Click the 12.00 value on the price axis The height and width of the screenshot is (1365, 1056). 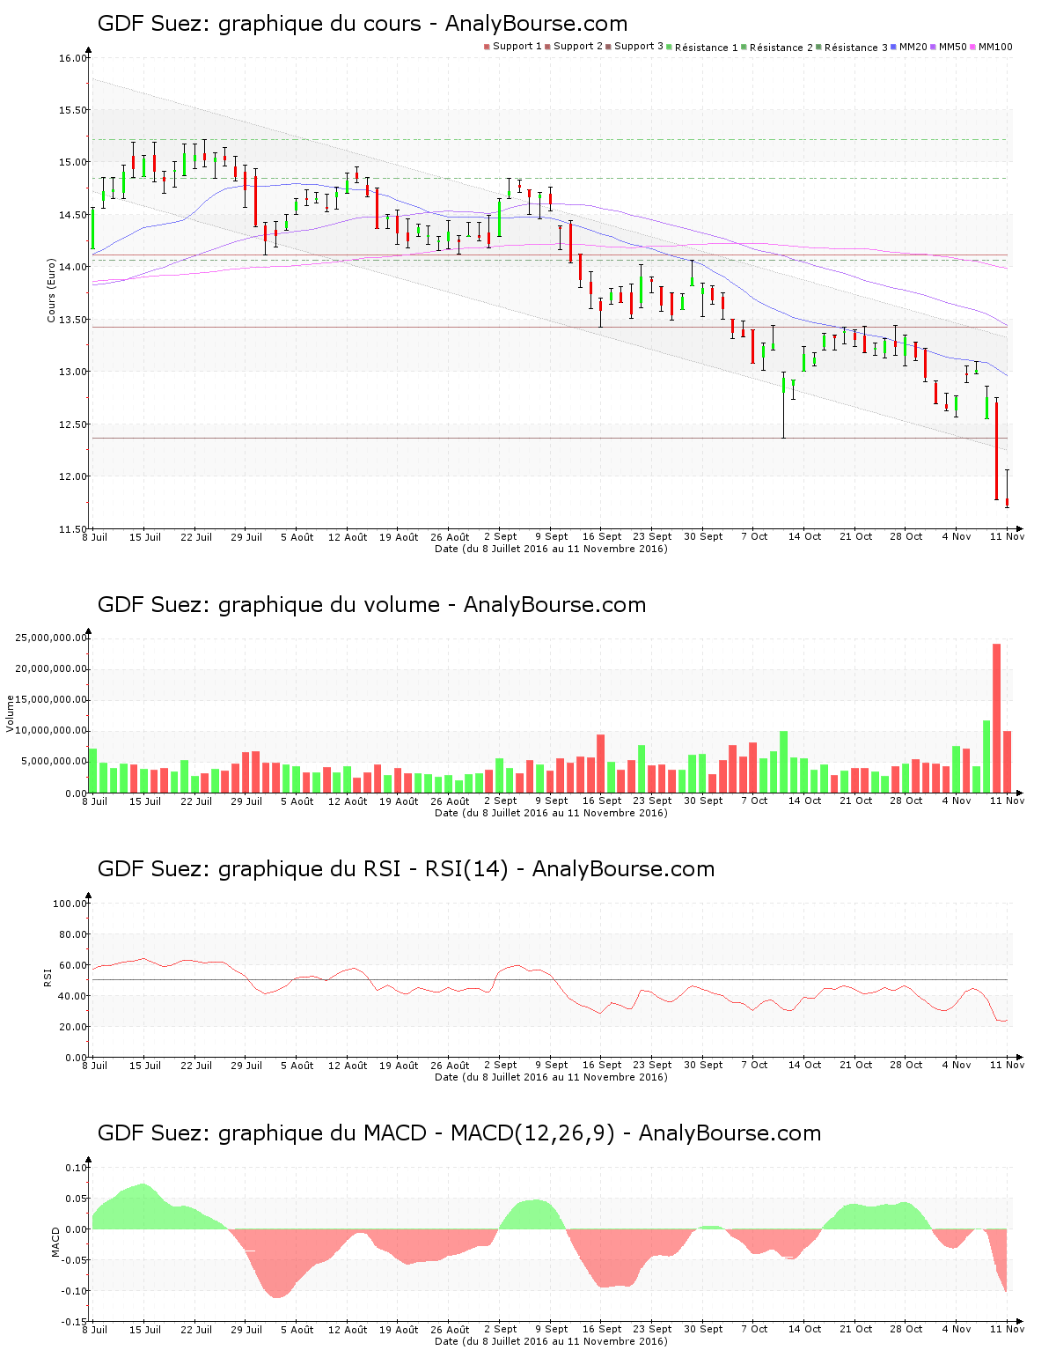pyautogui.click(x=73, y=476)
